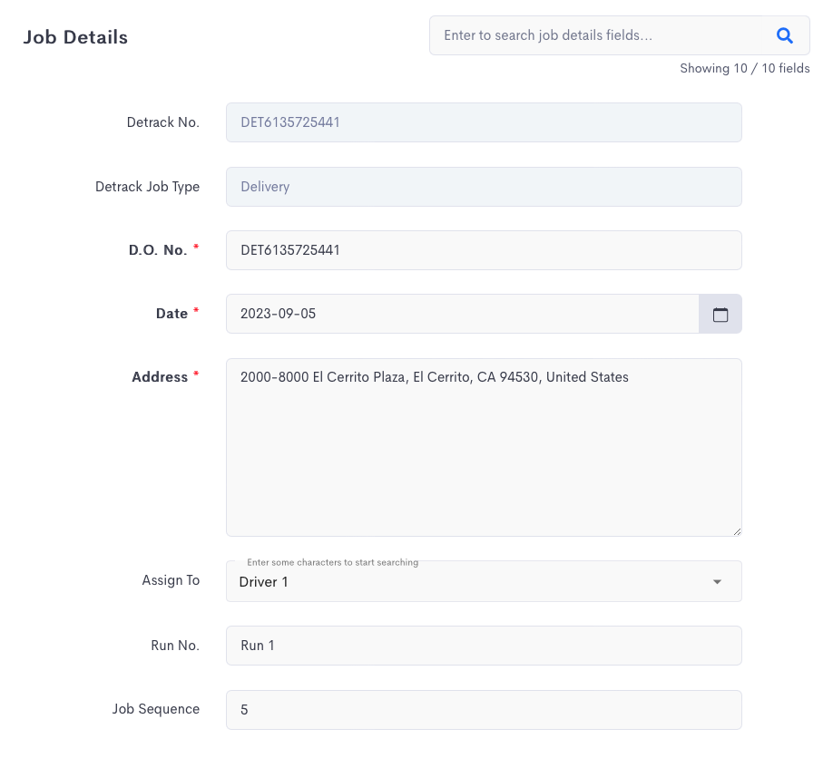The height and width of the screenshot is (758, 833).
Task: Select the Job Sequence field
Action: 484,710
